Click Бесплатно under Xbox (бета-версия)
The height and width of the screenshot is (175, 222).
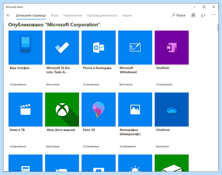click(53, 147)
